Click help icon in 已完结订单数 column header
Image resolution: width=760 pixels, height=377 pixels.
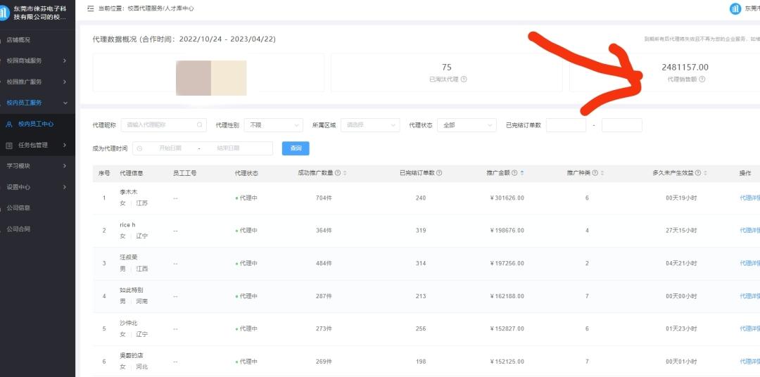coord(438,173)
